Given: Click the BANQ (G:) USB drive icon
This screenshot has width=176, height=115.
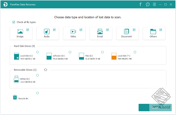Looking at the screenshot, I should coord(16,79).
